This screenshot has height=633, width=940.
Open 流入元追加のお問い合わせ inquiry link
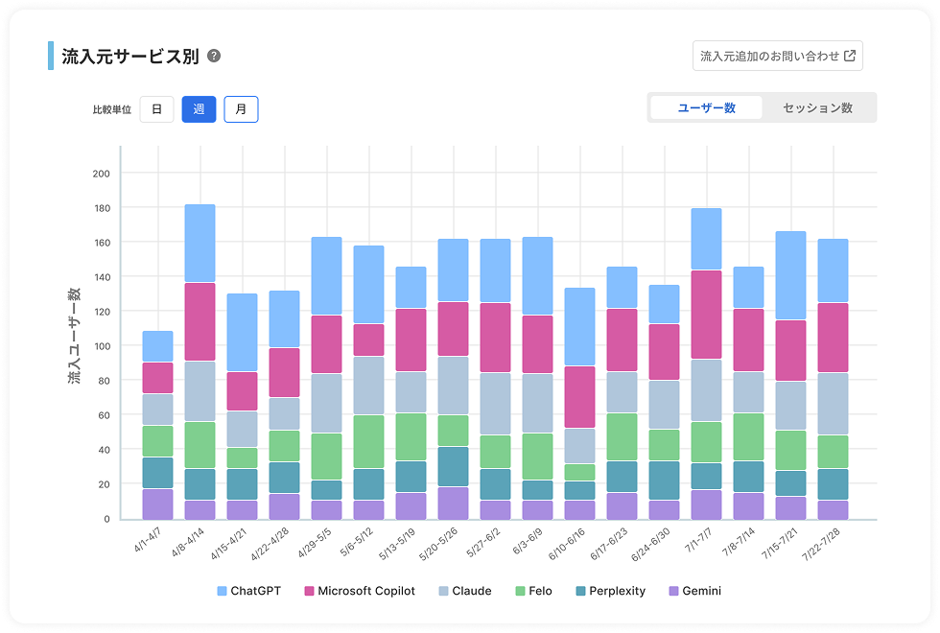777,57
